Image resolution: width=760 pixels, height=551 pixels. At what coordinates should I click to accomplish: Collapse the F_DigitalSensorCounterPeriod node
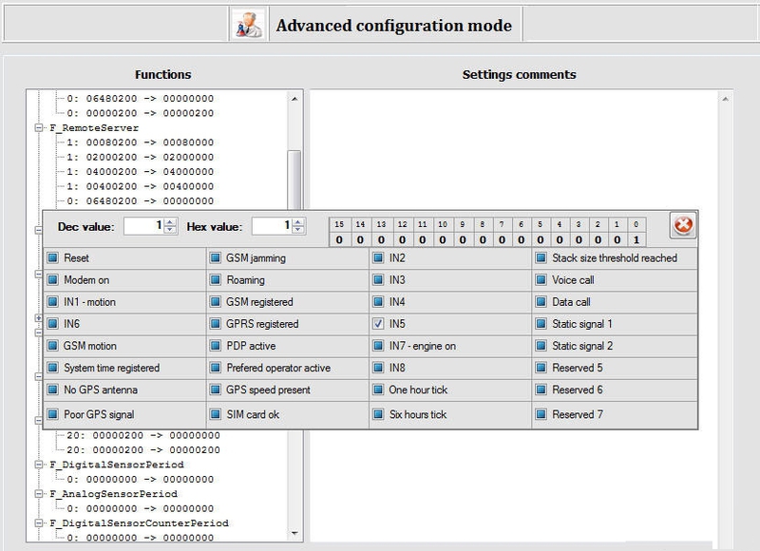click(x=39, y=523)
